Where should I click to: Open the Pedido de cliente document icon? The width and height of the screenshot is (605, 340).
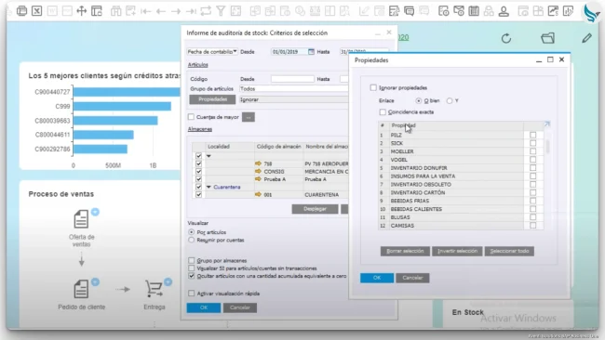[x=81, y=289]
